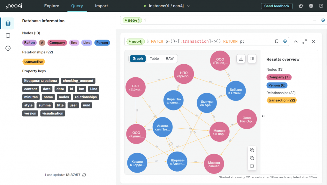Screen dimensions: 327x185
Task: Click the download icon above the graph
Action: [241, 59]
